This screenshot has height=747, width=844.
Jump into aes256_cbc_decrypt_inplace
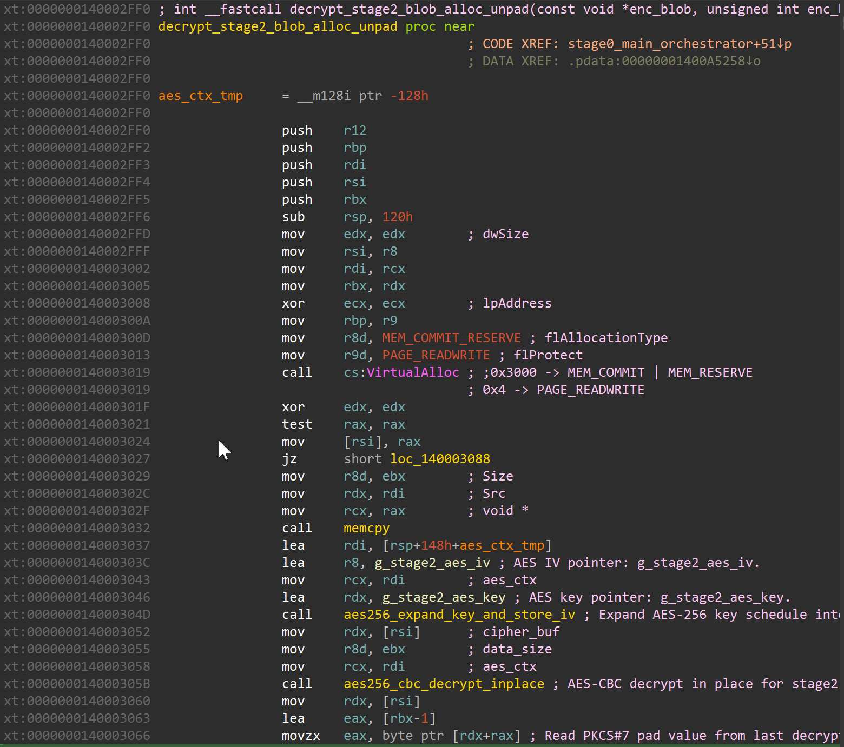[x=444, y=683]
